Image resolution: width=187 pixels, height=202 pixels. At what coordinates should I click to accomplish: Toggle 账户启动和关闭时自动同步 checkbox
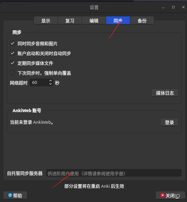coord(12,53)
